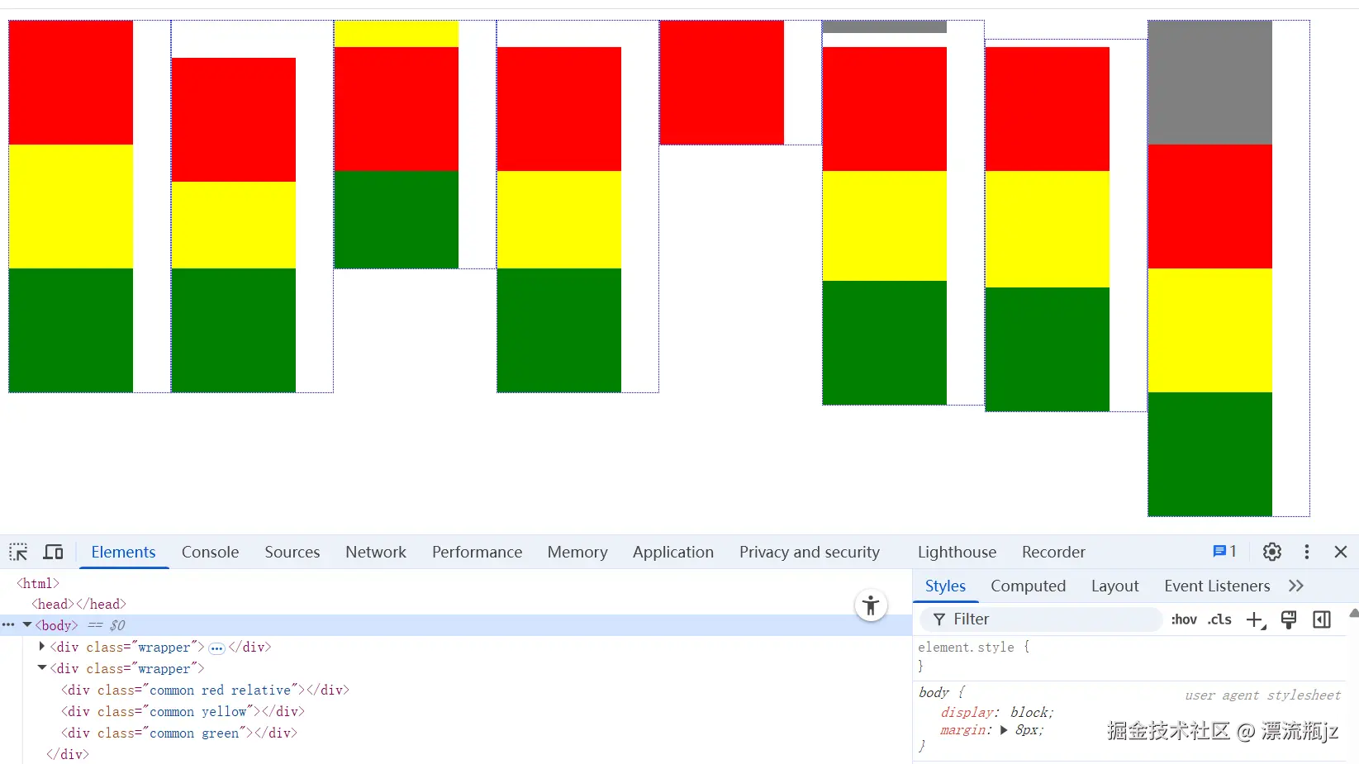Select the 'common yellow' div node

click(x=183, y=711)
